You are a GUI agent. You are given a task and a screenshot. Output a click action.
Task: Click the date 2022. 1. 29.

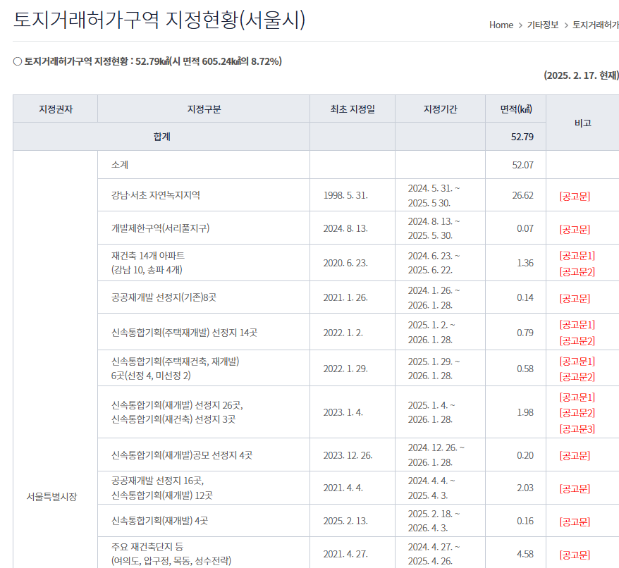click(345, 369)
